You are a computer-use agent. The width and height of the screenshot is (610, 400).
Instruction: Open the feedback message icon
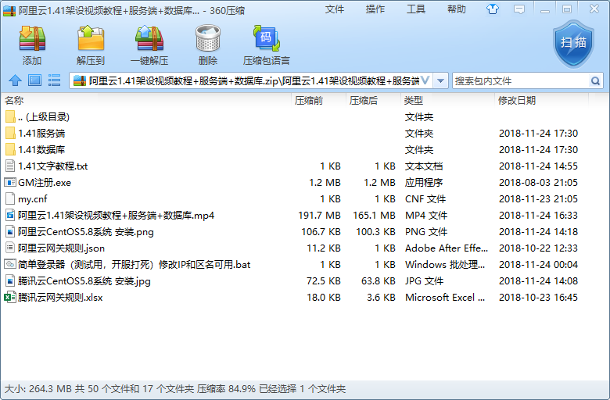pyautogui.click(x=519, y=9)
